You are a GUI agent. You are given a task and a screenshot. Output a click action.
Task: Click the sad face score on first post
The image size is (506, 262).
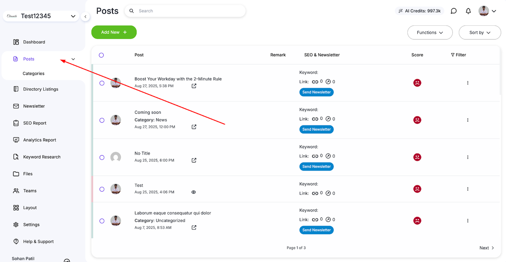[417, 83]
